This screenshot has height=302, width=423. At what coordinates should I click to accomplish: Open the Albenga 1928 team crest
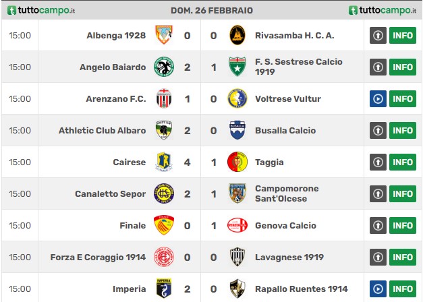point(164,35)
